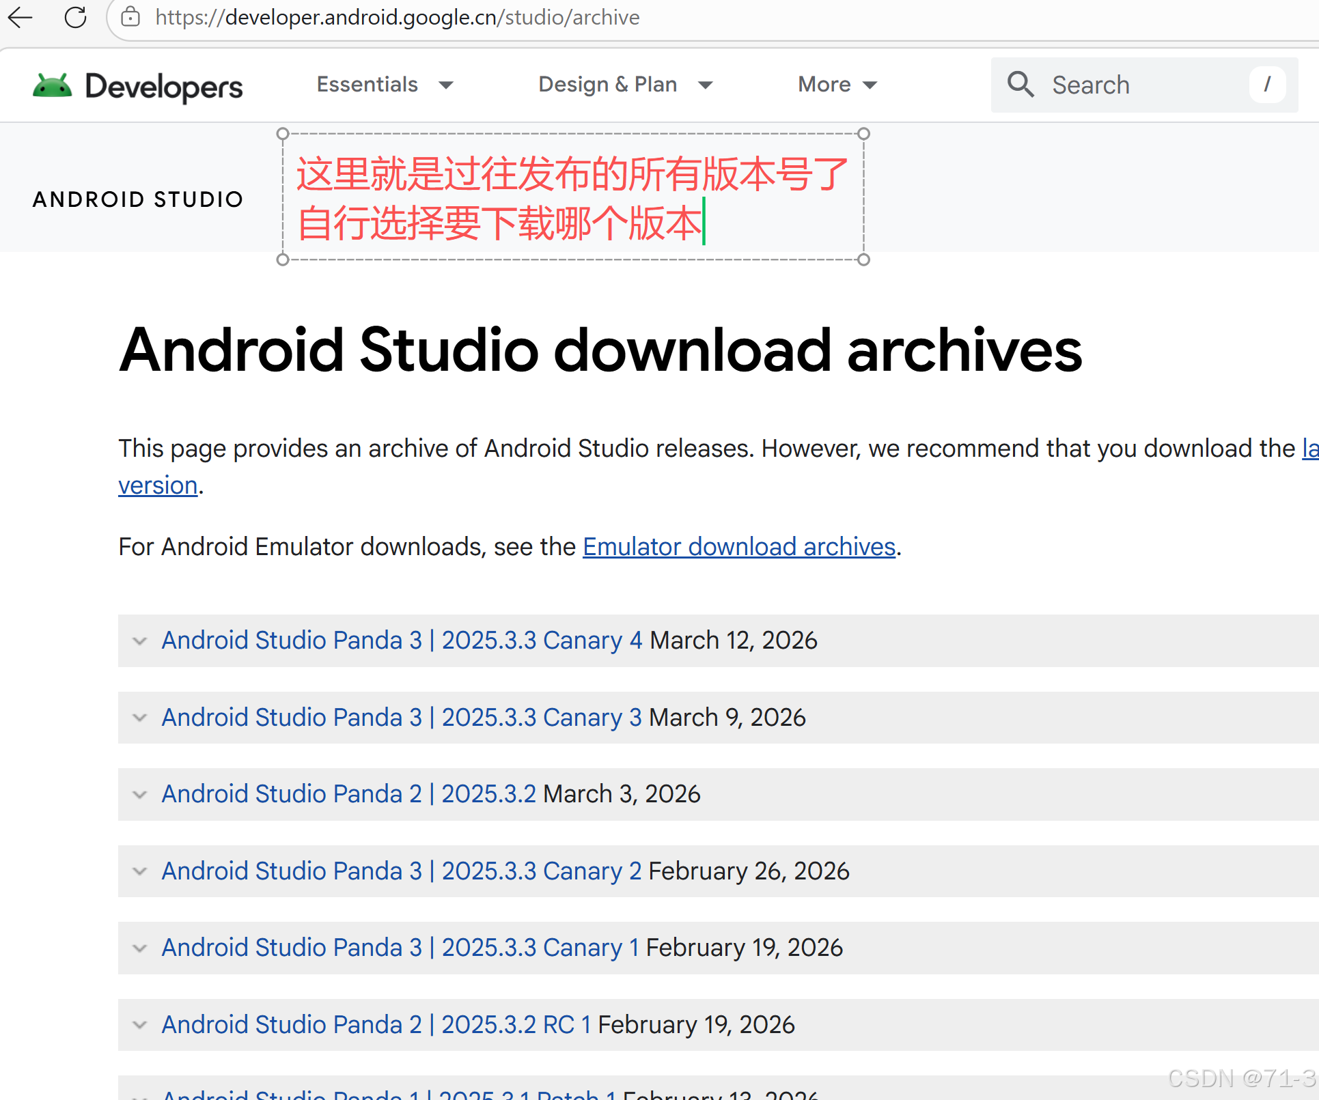Viewport: 1319px width, 1100px height.
Task: Click the site info lock icon
Action: [x=130, y=17]
